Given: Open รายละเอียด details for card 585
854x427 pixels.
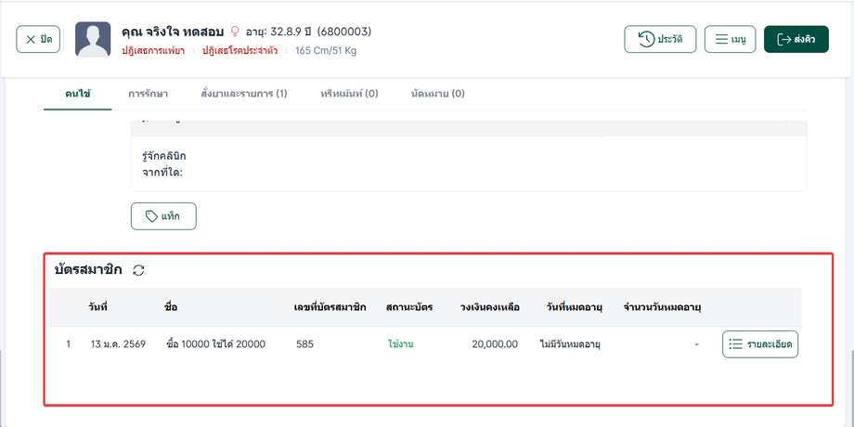Looking at the screenshot, I should (760, 344).
